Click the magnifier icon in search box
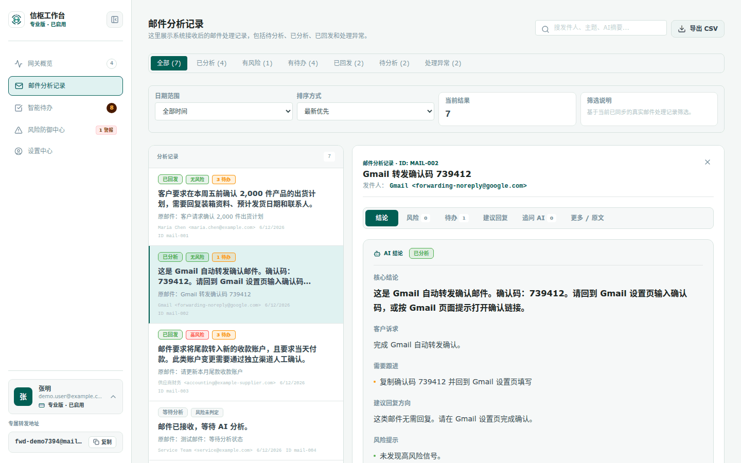The width and height of the screenshot is (741, 463). coord(545,29)
